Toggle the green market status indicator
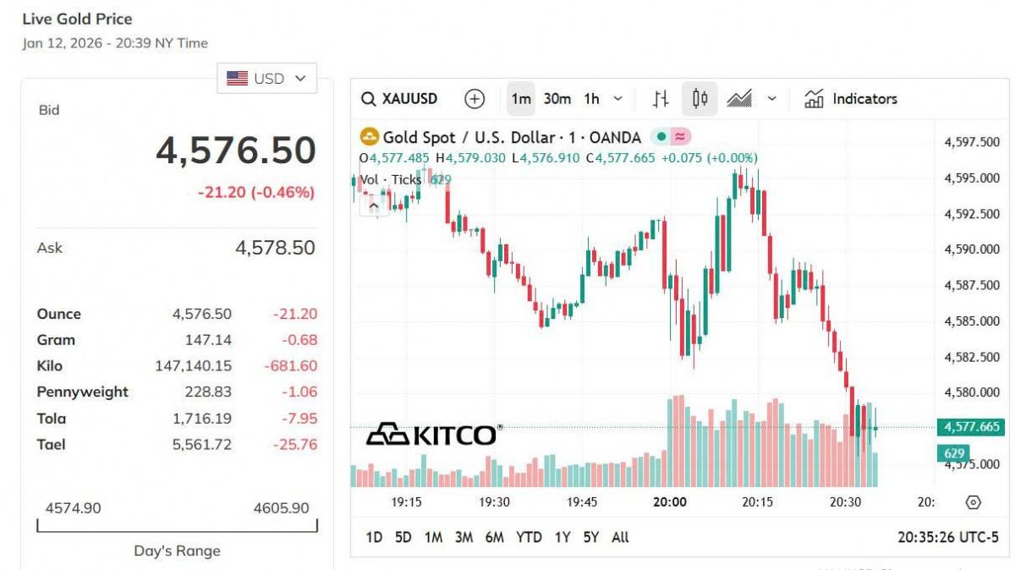1015x570 pixels. 661,137
